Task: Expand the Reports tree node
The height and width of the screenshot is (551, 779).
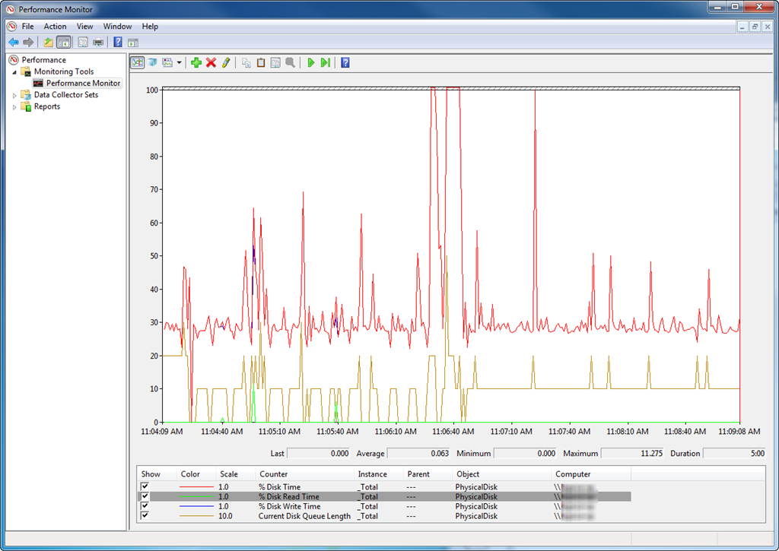Action: tap(14, 107)
